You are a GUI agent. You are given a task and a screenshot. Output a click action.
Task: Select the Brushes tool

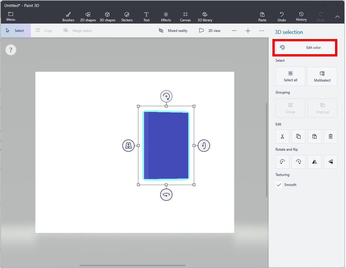(68, 16)
